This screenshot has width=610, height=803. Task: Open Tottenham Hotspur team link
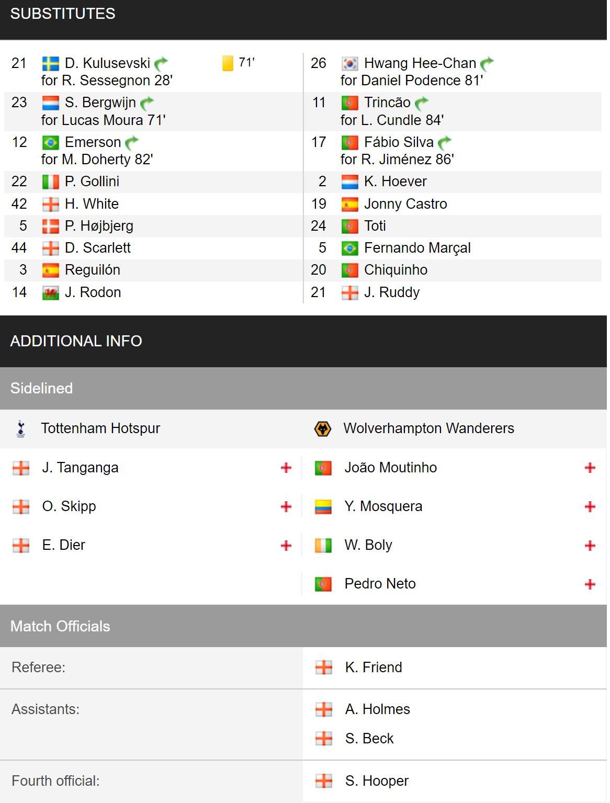[100, 428]
